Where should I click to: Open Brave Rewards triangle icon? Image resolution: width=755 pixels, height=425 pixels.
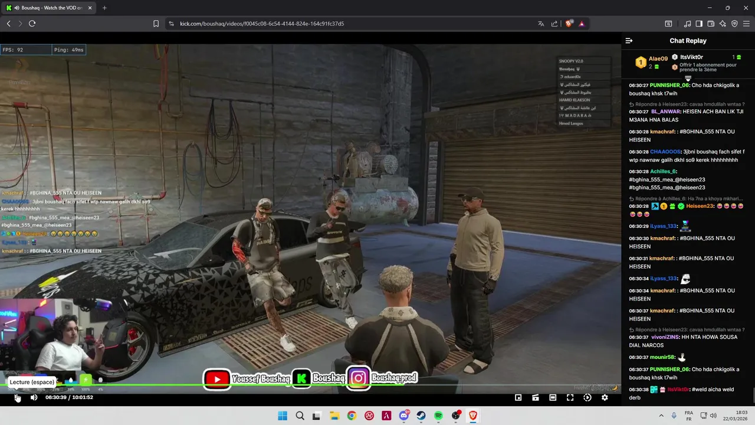click(582, 24)
